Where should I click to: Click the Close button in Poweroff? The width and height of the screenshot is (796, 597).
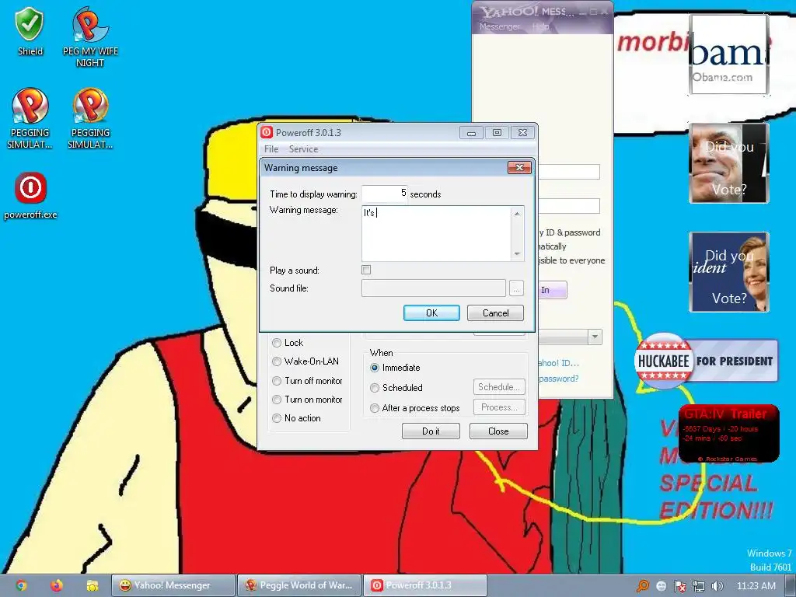click(x=498, y=431)
